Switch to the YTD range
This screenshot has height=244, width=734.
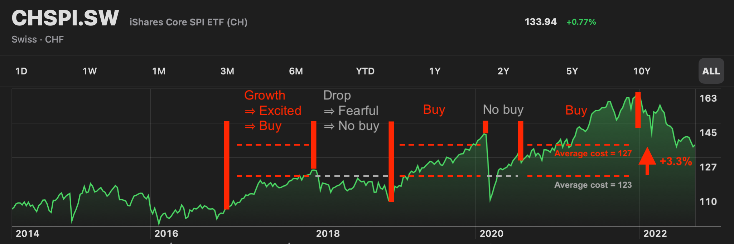365,71
